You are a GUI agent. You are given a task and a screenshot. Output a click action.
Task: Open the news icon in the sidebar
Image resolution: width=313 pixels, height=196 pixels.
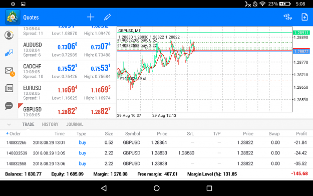coord(9,88)
